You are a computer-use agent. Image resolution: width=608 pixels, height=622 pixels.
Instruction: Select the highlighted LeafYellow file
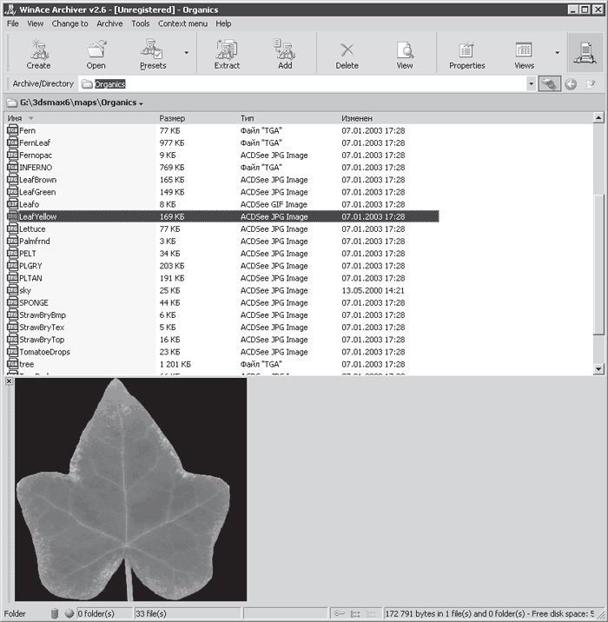(223, 216)
